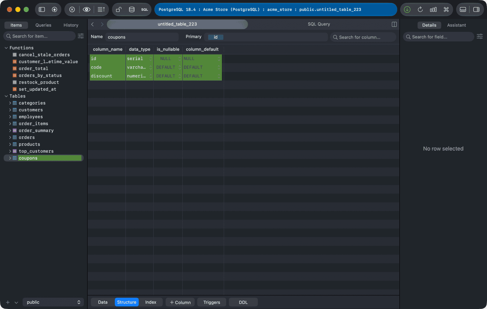Show the DDL view
The image size is (487, 309).
point(243,302)
